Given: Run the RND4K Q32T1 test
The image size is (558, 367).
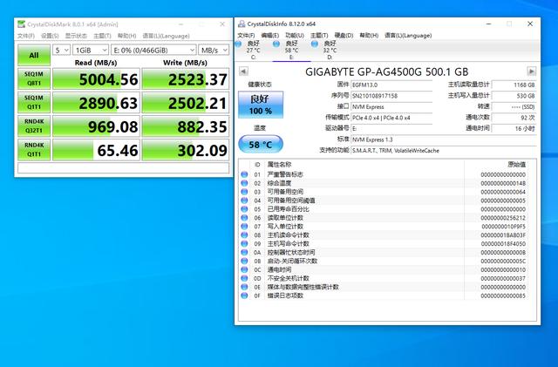Looking at the screenshot, I should pos(34,126).
